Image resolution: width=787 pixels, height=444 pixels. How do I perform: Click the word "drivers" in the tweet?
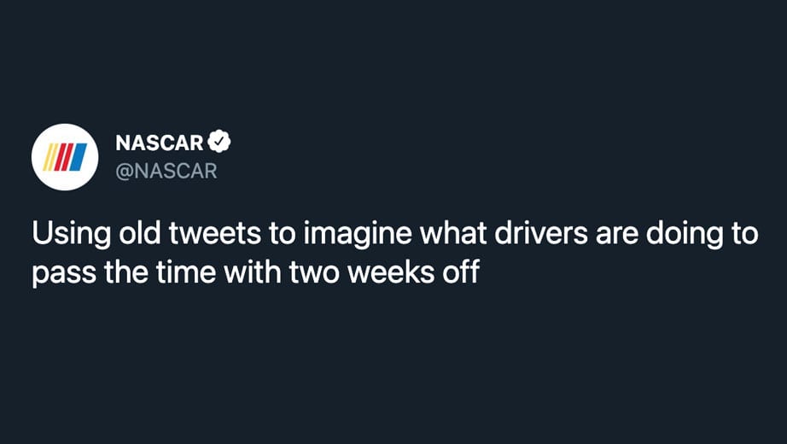(540, 234)
